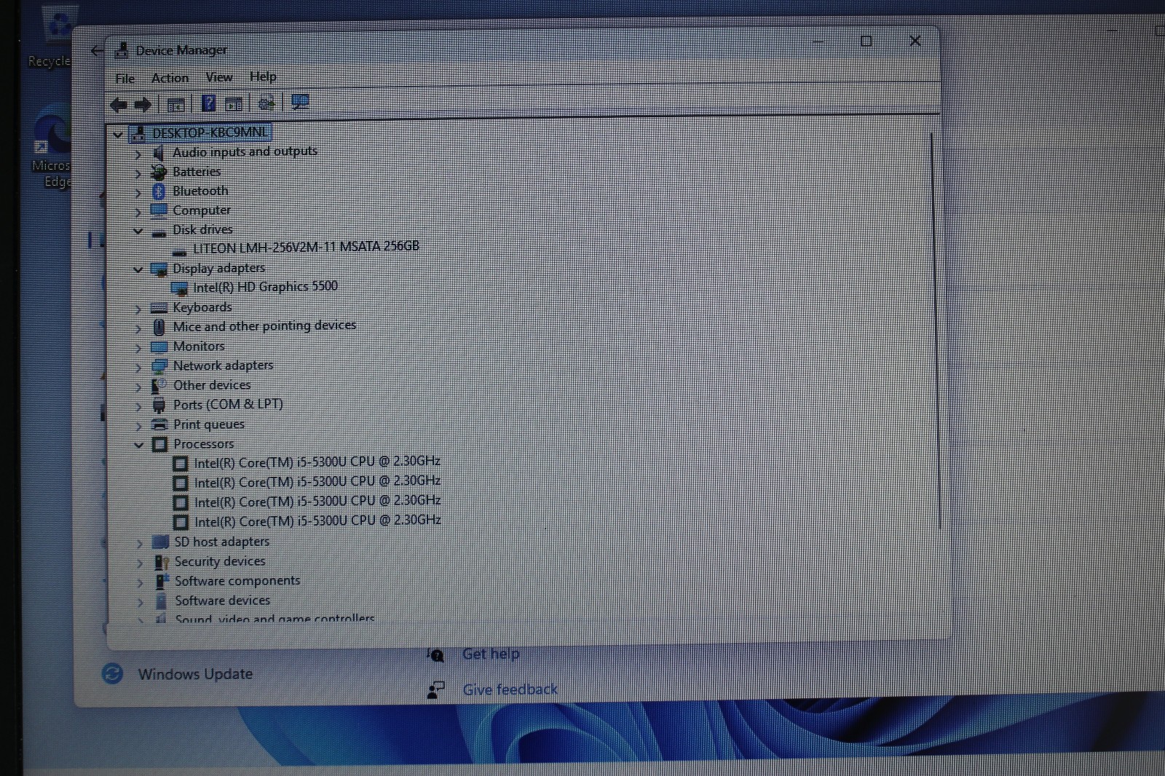
Task: Click the Keyboards category icon
Action: (x=159, y=309)
